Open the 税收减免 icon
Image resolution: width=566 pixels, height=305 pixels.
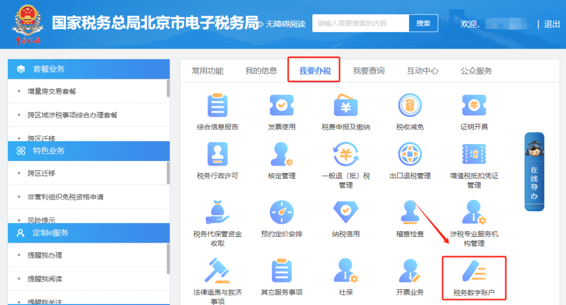pos(410,105)
